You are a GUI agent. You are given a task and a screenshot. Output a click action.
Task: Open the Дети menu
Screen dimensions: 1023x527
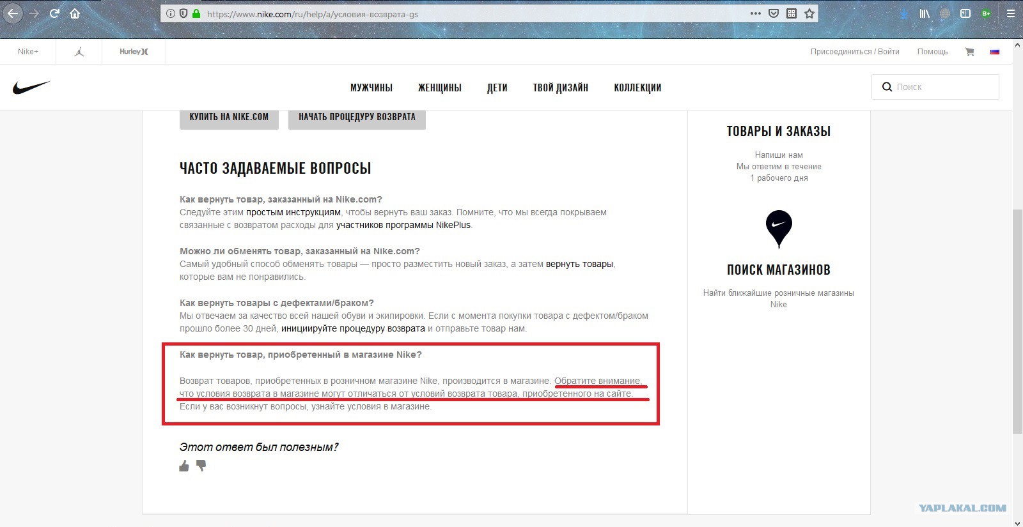point(497,88)
